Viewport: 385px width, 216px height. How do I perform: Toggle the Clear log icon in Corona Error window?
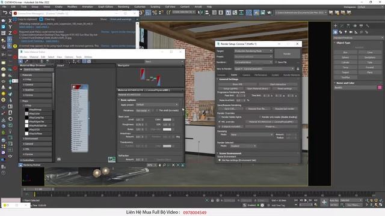coord(41,19)
